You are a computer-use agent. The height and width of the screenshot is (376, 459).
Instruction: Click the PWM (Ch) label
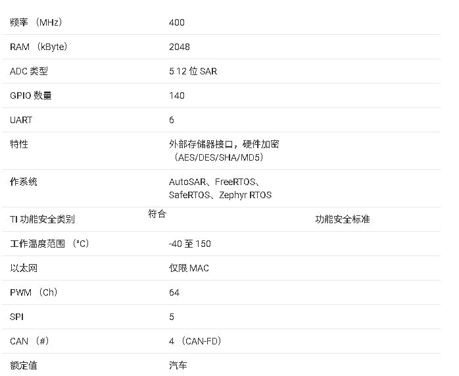[x=34, y=292]
